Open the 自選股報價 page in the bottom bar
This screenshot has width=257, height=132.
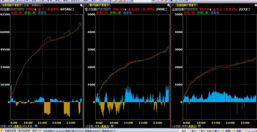10,131
